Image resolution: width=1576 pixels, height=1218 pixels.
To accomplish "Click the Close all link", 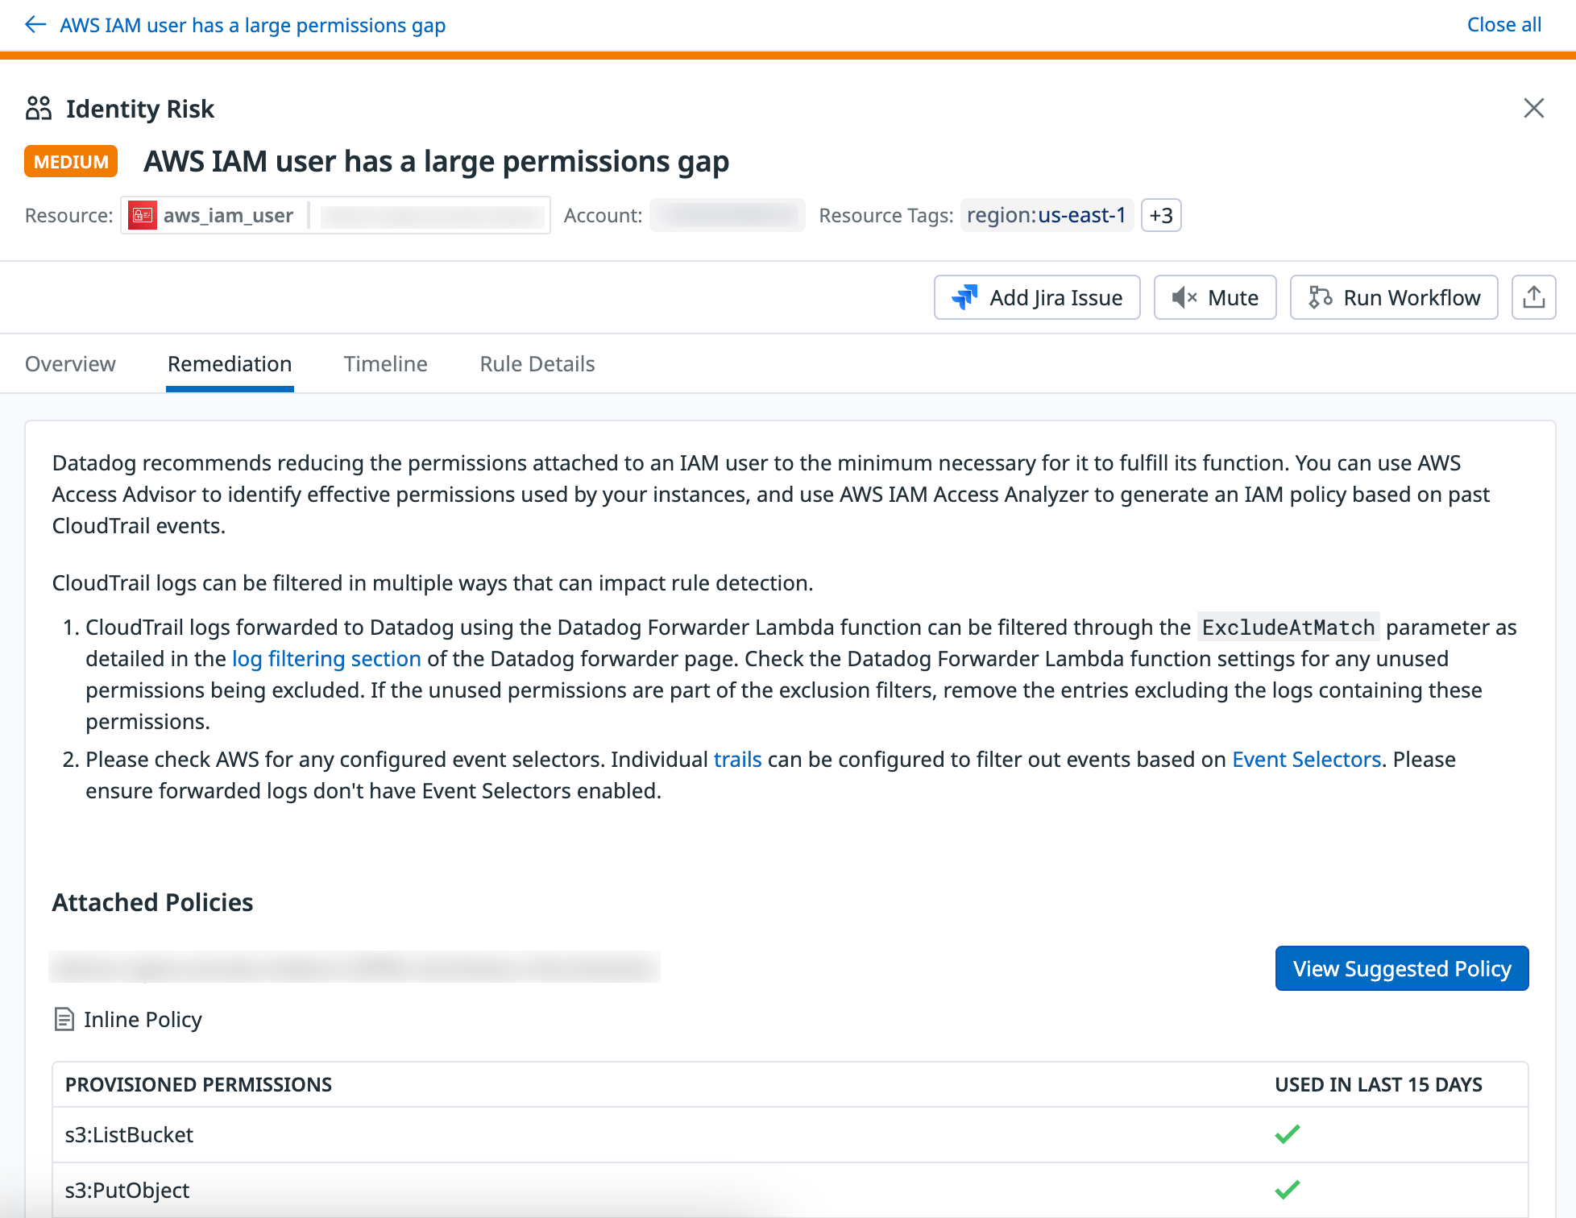I will [1503, 25].
